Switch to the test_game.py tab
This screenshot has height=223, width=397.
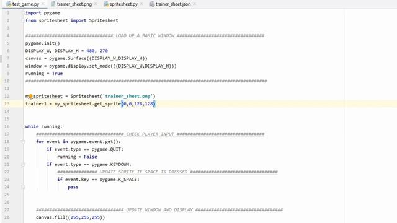[25, 4]
